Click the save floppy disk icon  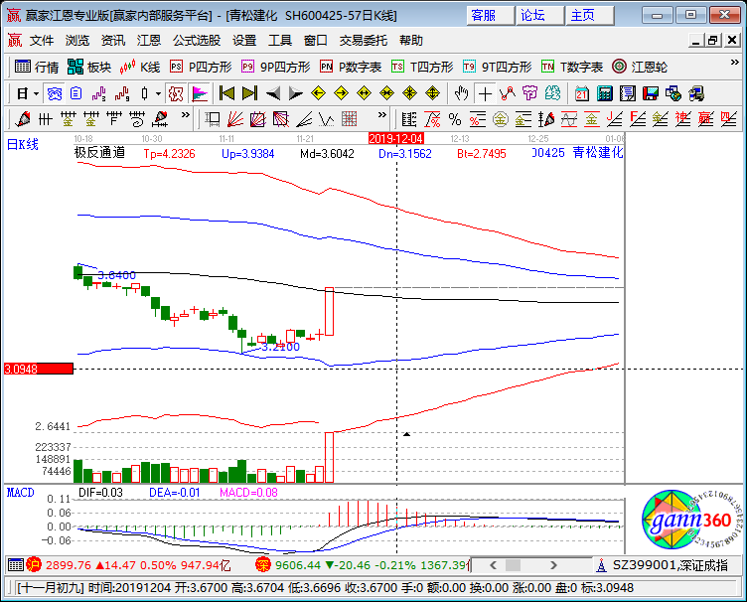click(651, 93)
